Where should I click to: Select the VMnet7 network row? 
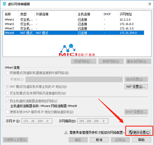[74, 28]
